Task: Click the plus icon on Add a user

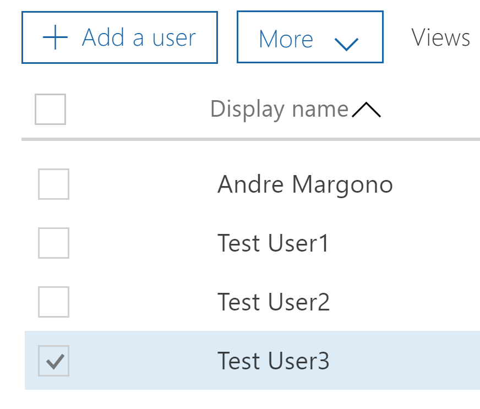Action: coord(55,38)
